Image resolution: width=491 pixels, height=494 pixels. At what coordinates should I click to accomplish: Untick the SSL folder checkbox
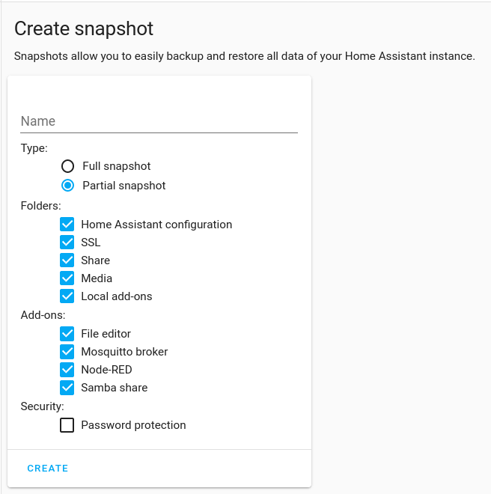click(x=67, y=243)
